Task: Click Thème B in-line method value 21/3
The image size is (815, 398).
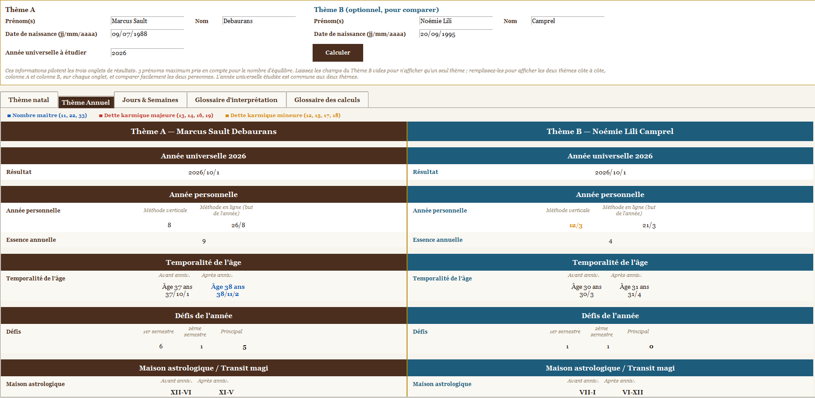Action: point(649,225)
